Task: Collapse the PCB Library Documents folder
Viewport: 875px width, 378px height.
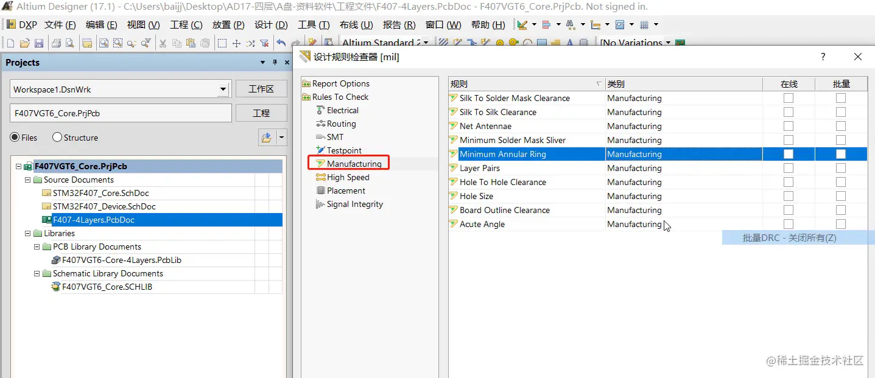Action: point(37,247)
